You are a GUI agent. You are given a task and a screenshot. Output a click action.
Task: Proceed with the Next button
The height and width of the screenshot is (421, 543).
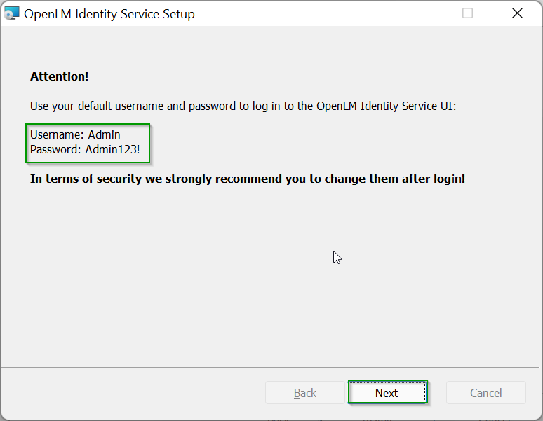click(387, 393)
